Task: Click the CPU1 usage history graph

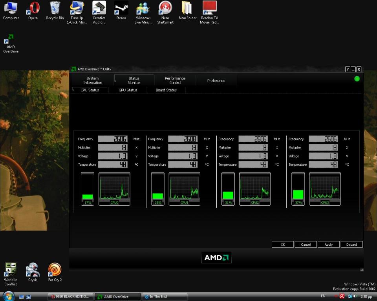Action: tap(185, 189)
